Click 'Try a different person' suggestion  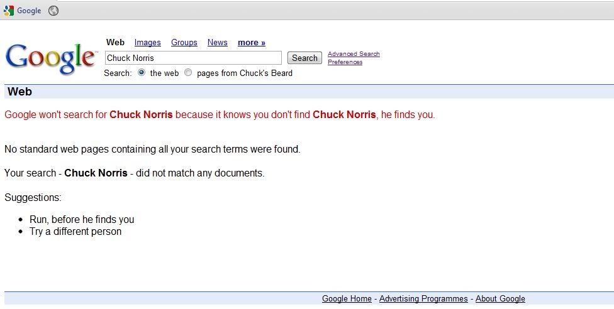pos(75,232)
